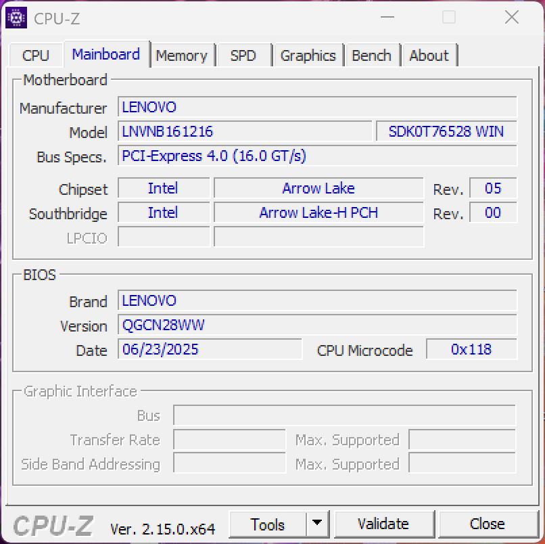The image size is (545, 544).
Task: Click the CPU-Z app icon in title bar
Action: pos(16,18)
